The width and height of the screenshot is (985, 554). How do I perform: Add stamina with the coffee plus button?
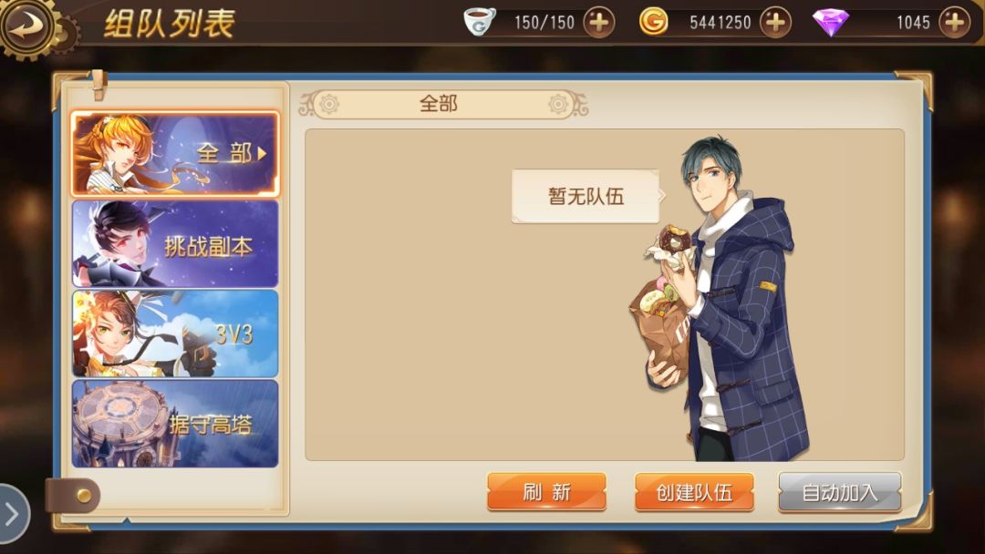pyautogui.click(x=598, y=23)
